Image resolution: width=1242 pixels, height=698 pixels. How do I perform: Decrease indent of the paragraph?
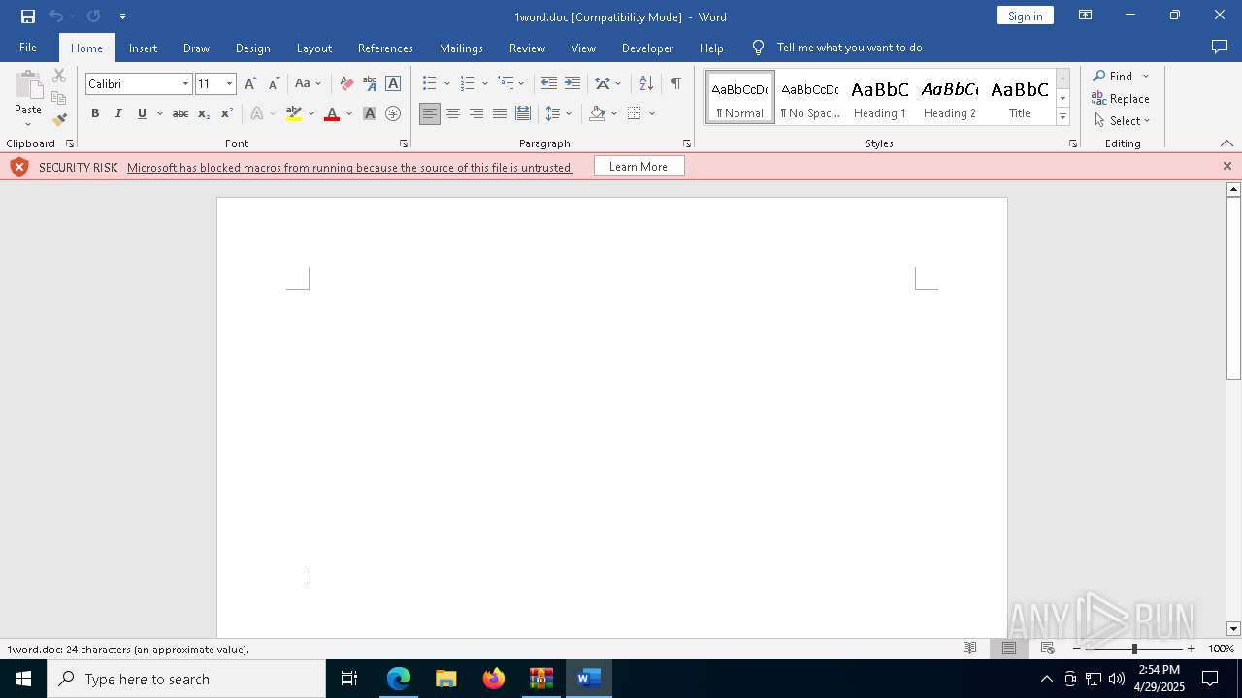click(549, 84)
